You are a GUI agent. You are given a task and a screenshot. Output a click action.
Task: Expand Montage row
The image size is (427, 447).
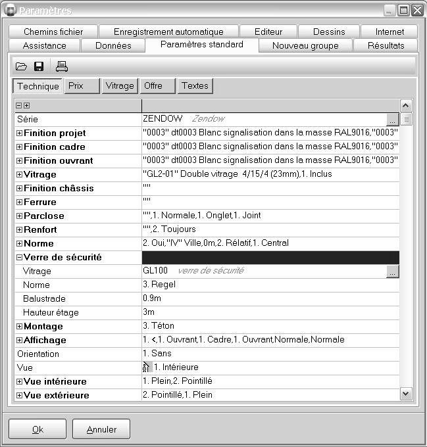(19, 327)
